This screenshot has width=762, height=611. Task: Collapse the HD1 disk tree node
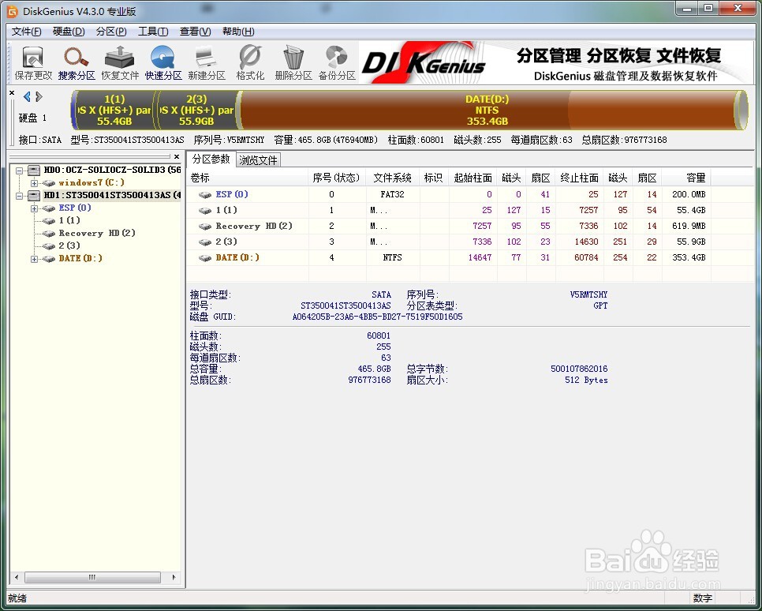tap(20, 196)
